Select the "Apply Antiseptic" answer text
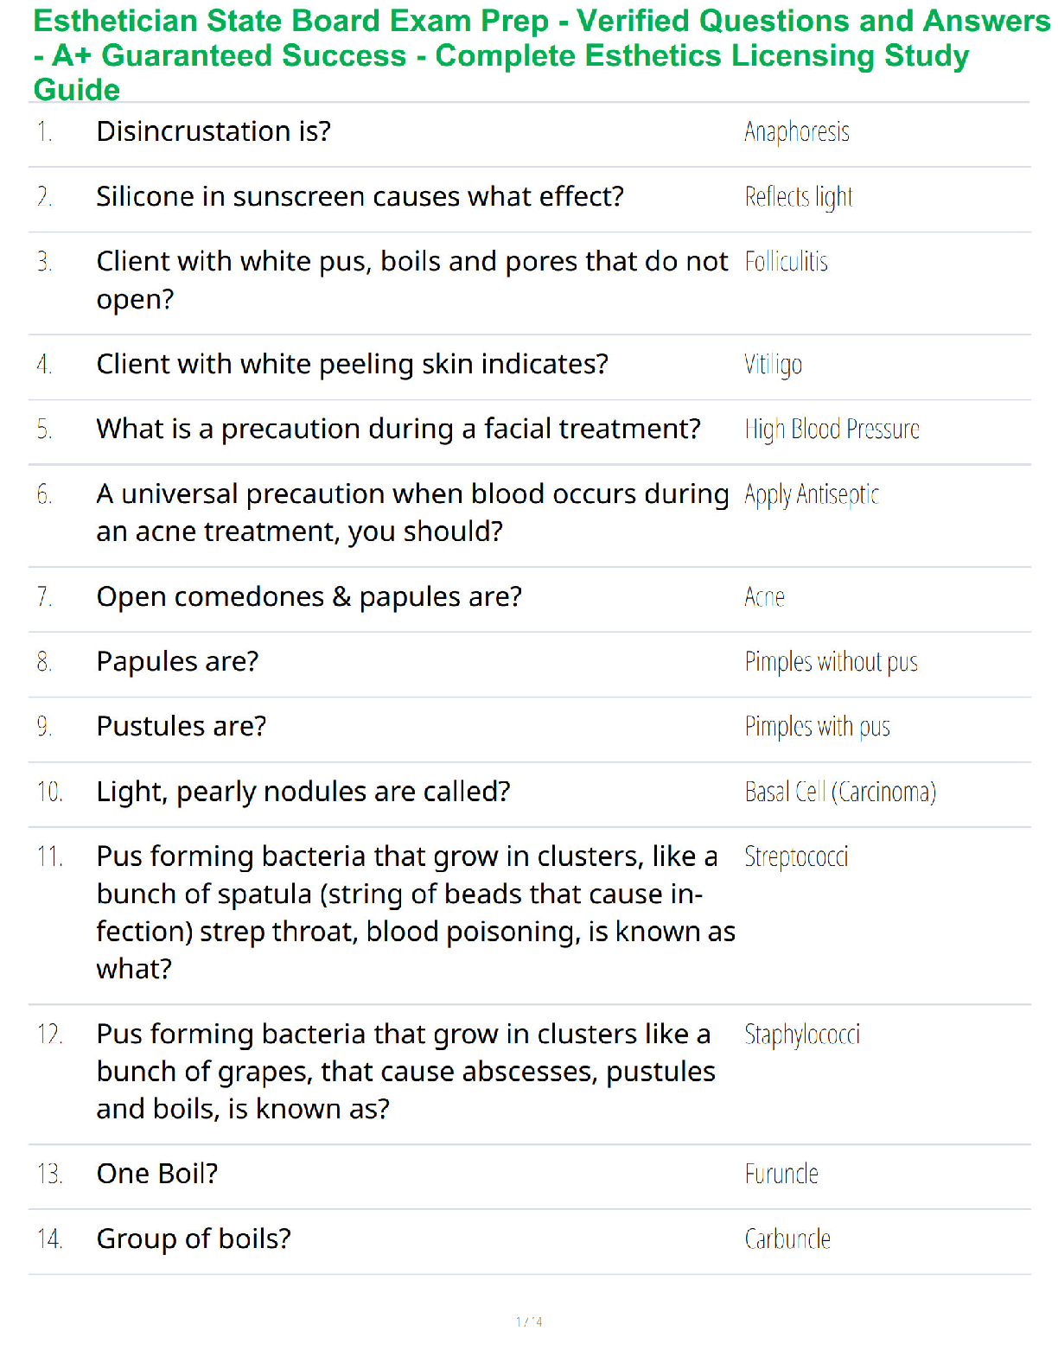 point(812,495)
